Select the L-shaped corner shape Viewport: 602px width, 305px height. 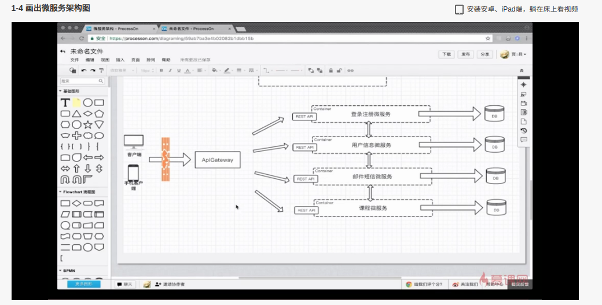coord(88,179)
